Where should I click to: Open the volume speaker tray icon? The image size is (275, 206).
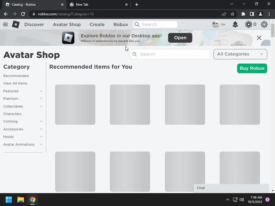[242, 200]
